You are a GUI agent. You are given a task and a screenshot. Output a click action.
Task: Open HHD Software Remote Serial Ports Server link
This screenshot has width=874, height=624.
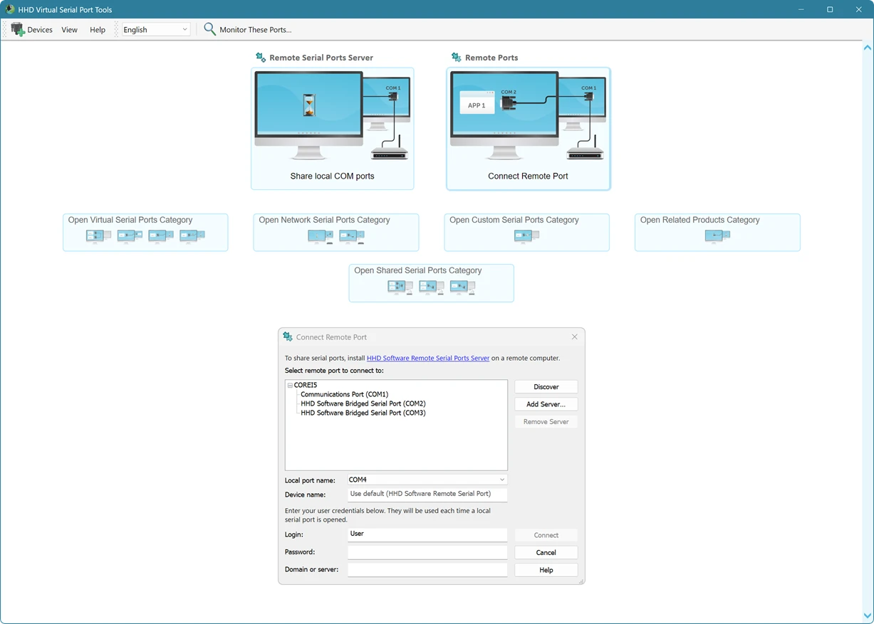pyautogui.click(x=427, y=358)
